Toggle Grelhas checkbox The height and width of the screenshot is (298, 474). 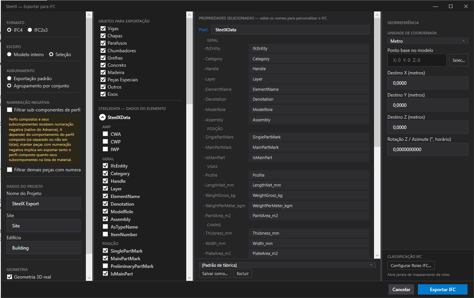click(103, 58)
